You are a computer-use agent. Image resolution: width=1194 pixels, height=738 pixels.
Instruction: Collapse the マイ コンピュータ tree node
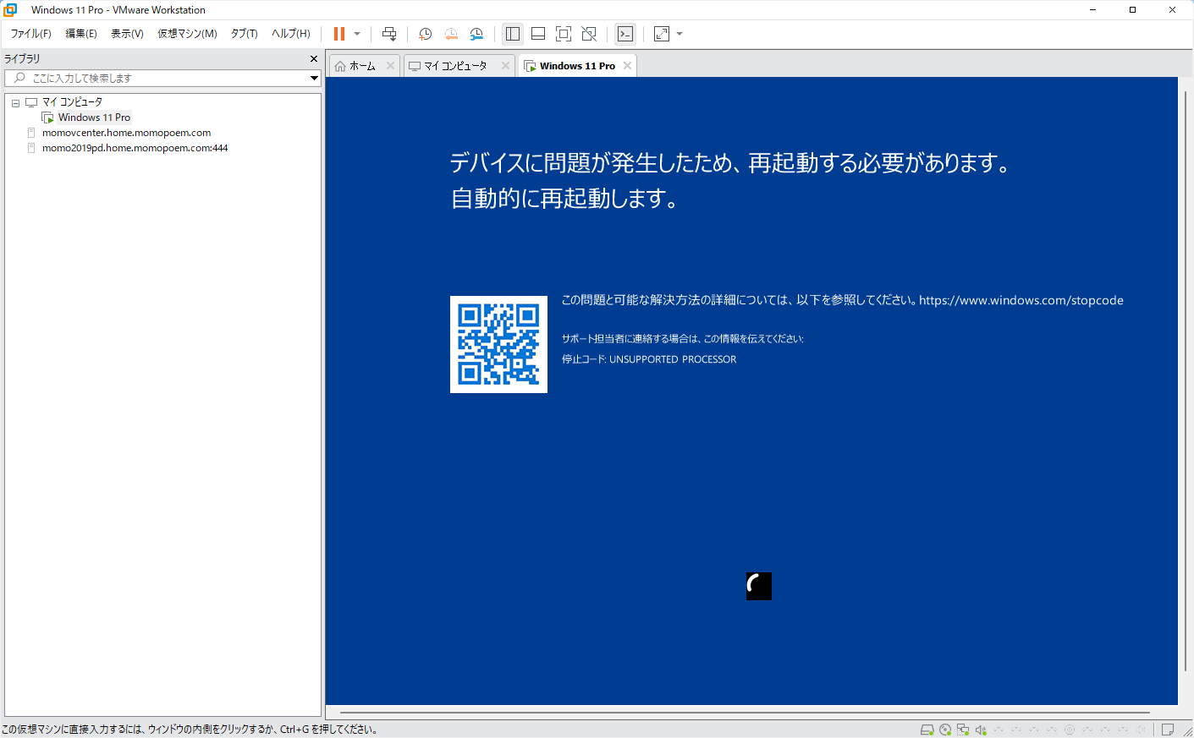15,102
